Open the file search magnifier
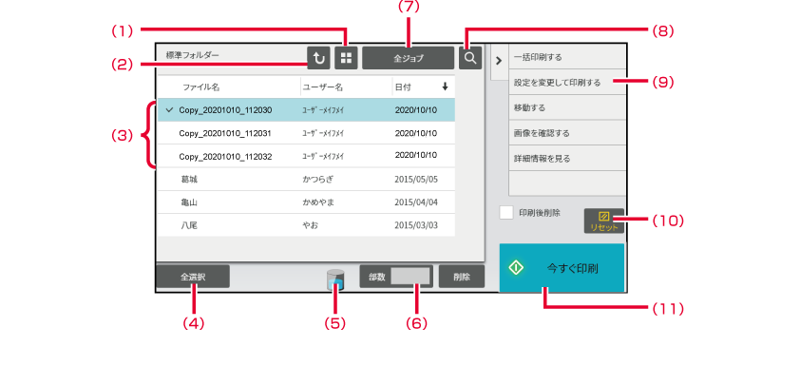Viewport: 800px width, 366px height. 470,58
